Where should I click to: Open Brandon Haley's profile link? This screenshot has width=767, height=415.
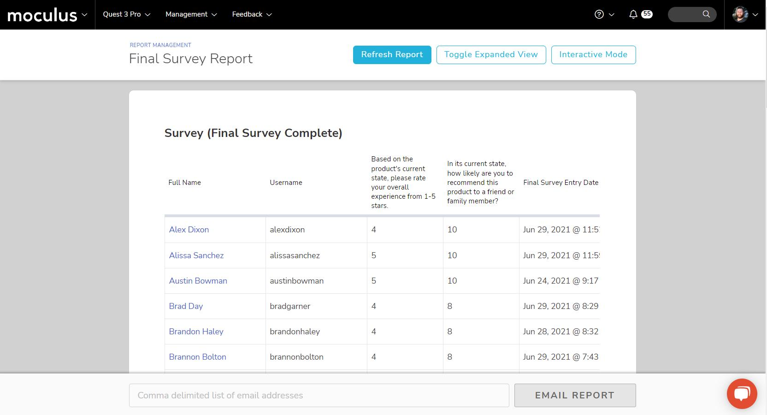pos(196,332)
